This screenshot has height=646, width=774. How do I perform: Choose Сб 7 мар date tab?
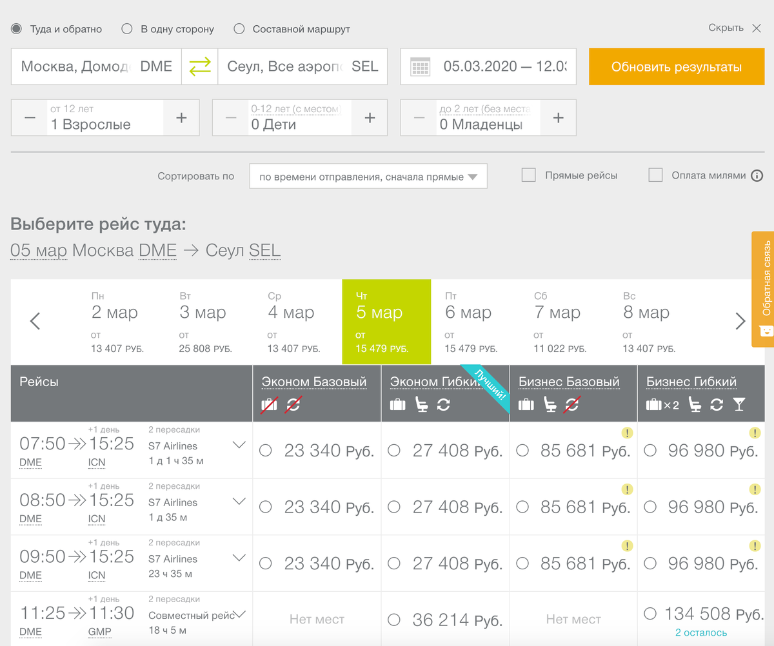[564, 322]
